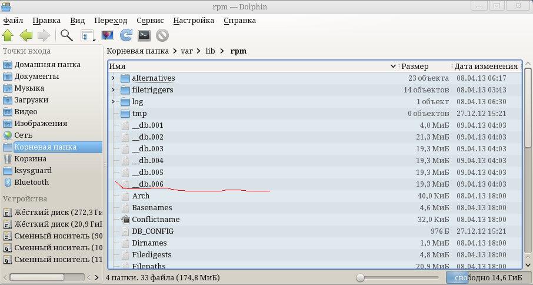This screenshot has width=533, height=285.
Task: Select the alternatives folder icon
Action: pyautogui.click(x=125, y=78)
